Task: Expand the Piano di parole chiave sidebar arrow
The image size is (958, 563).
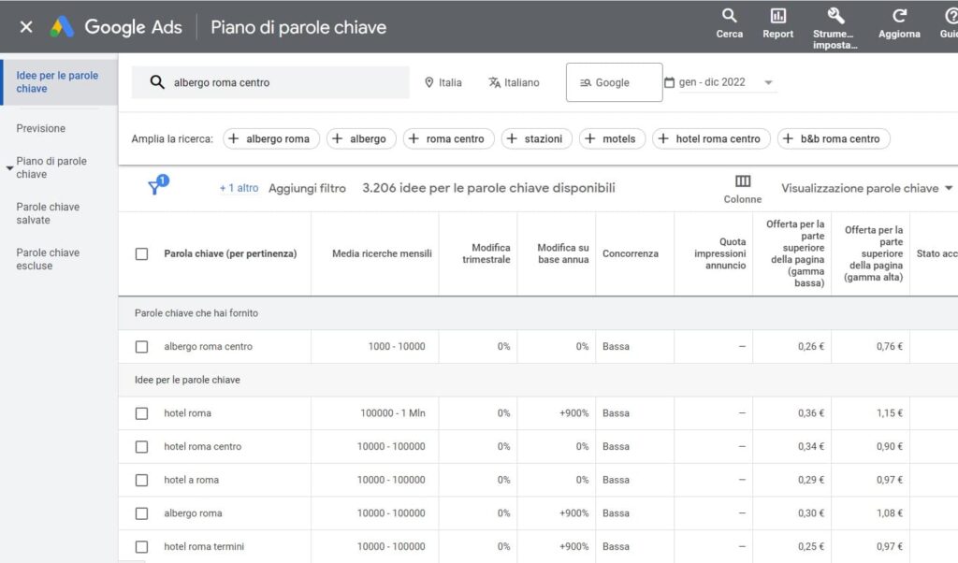Action: 9,168
